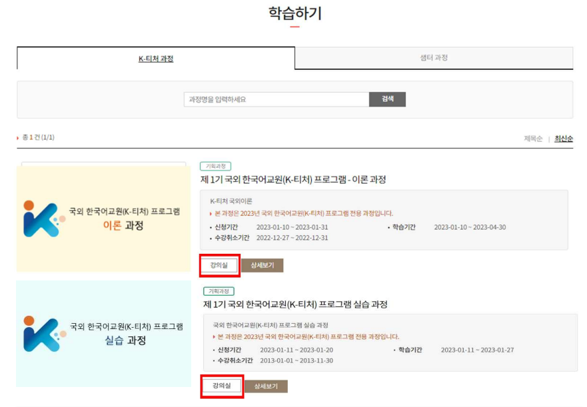This screenshot has width=587, height=407.
Task: Enter 강의실 for the 이론 과정 course
Action: click(219, 266)
